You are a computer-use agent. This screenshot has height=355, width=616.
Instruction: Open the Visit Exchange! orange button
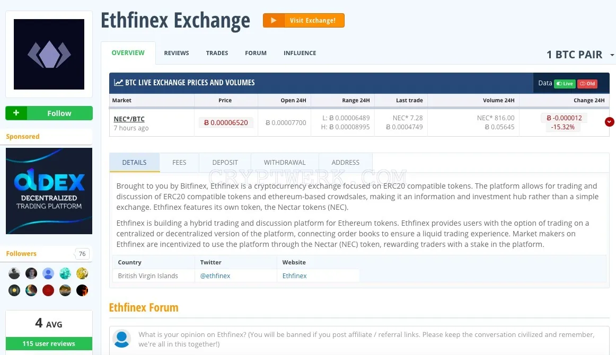coord(304,21)
